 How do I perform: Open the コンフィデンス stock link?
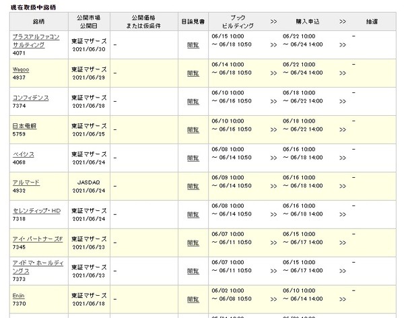click(31, 98)
